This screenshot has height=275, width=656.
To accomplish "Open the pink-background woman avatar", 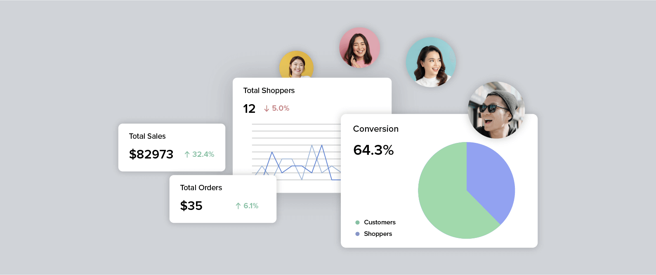I will pyautogui.click(x=359, y=48).
